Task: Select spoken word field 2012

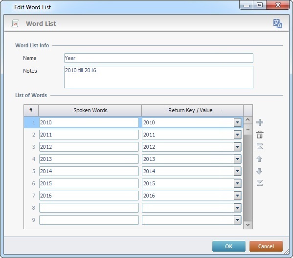Action: [x=89, y=147]
